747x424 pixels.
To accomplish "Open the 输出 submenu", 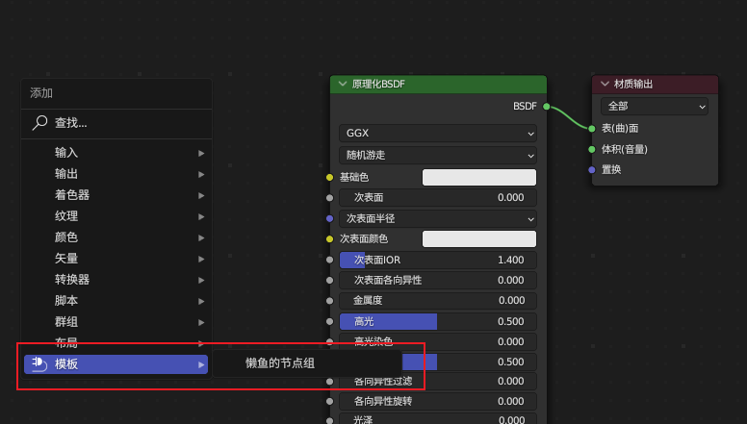I will click(116, 174).
